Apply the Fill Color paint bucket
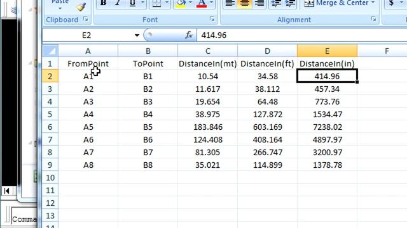This screenshot has width=407, height=228. coord(181,3)
